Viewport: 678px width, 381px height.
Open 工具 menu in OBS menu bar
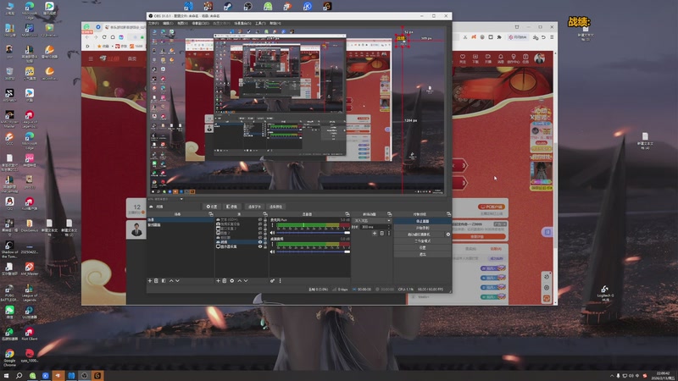point(260,24)
